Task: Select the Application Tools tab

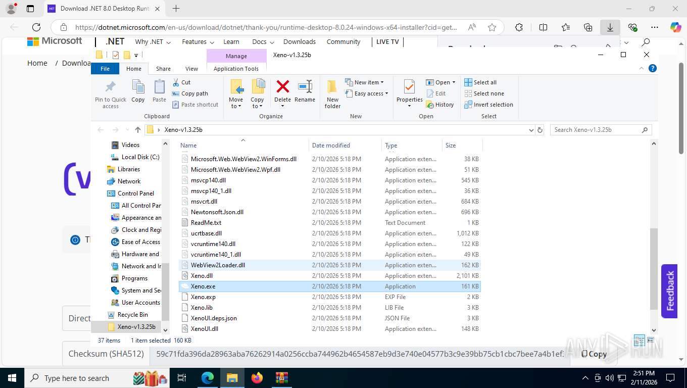Action: (x=236, y=69)
